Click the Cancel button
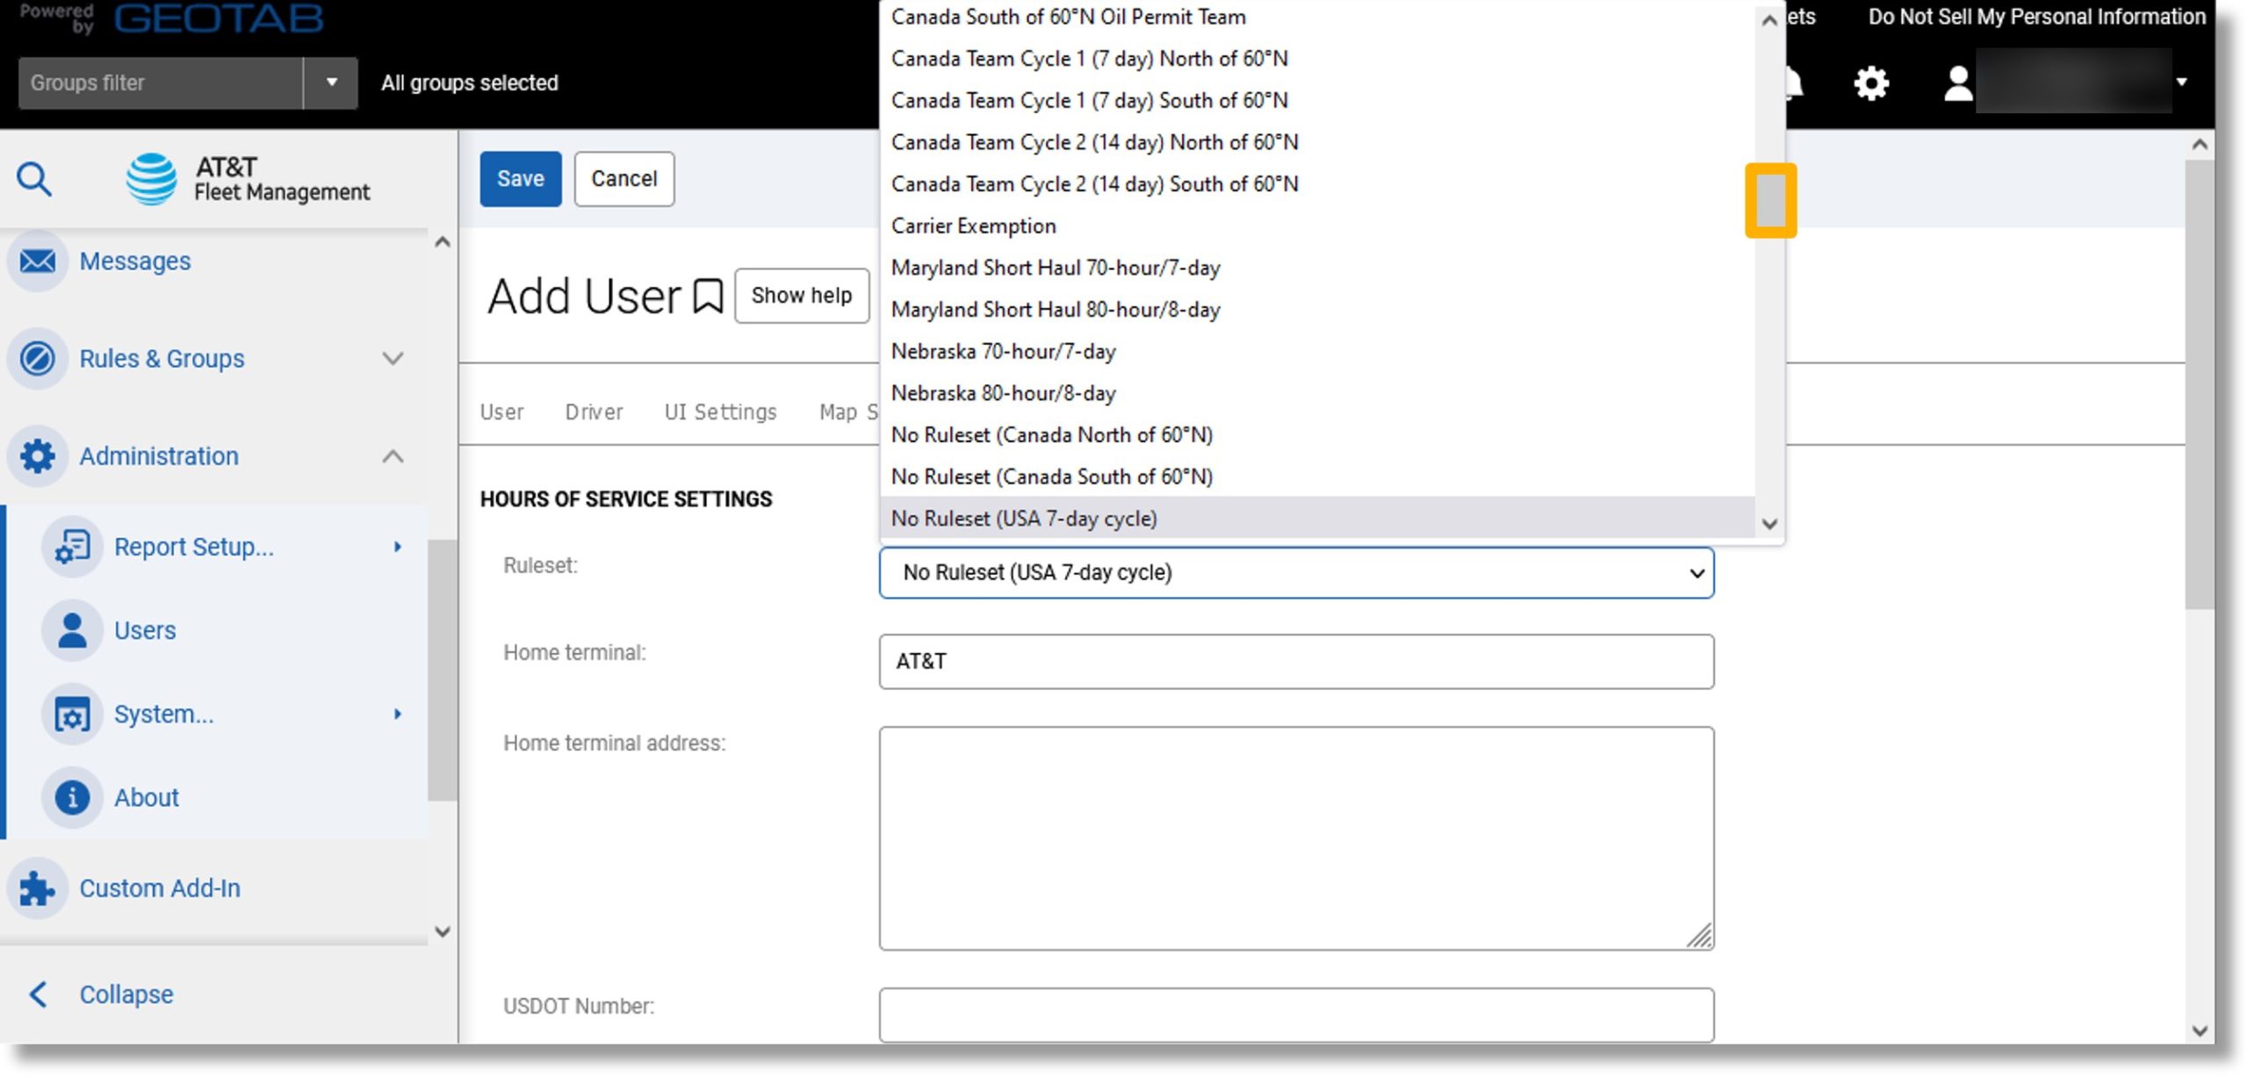The height and width of the screenshot is (1076, 2248). [623, 177]
